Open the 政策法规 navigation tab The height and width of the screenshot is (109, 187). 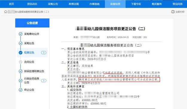(74, 4)
